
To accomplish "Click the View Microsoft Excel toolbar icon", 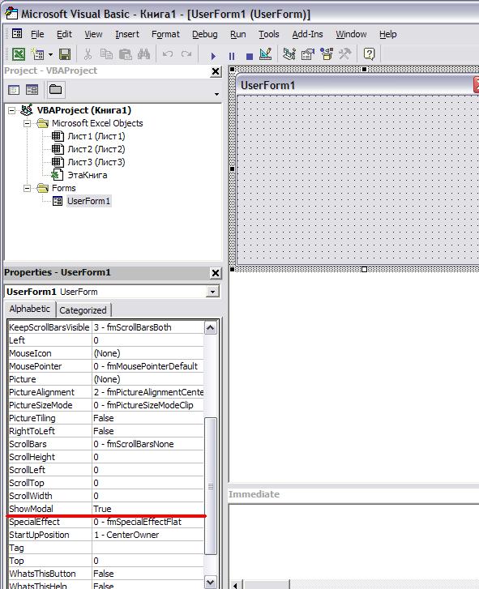I will tap(19, 54).
